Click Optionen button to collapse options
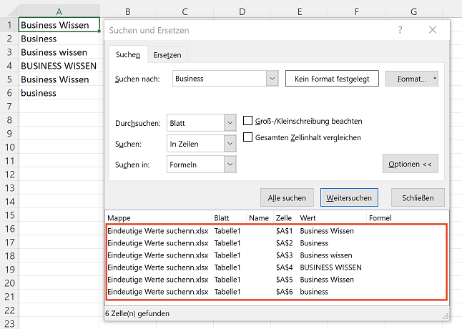This screenshot has height=329, width=462. pos(410,164)
